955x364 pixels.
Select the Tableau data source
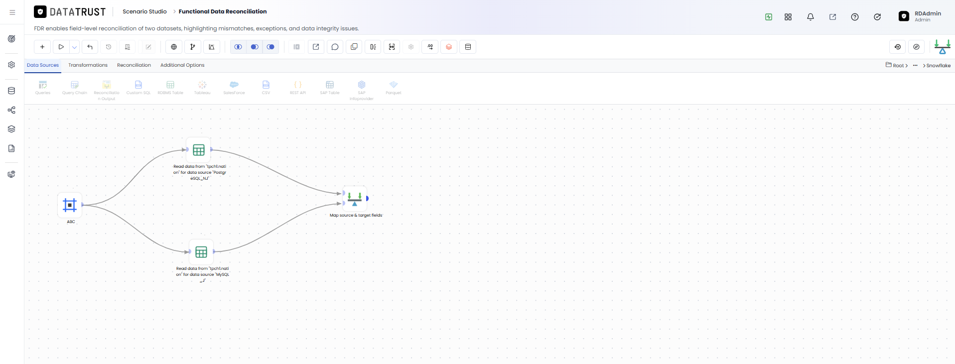[x=202, y=88]
